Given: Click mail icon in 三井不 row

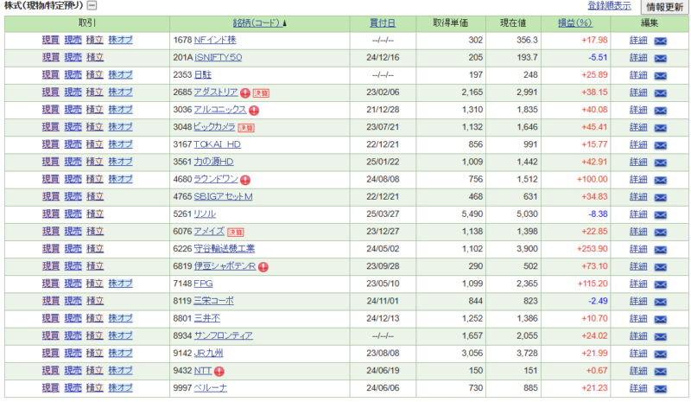Looking at the screenshot, I should point(660,320).
